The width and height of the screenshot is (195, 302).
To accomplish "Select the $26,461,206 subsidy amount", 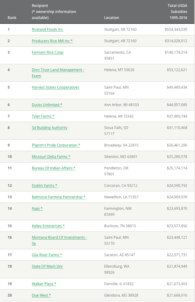I will coord(177,145).
